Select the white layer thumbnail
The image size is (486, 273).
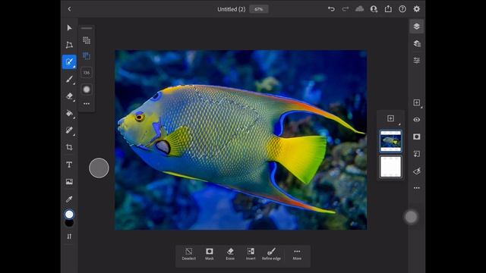[390, 167]
